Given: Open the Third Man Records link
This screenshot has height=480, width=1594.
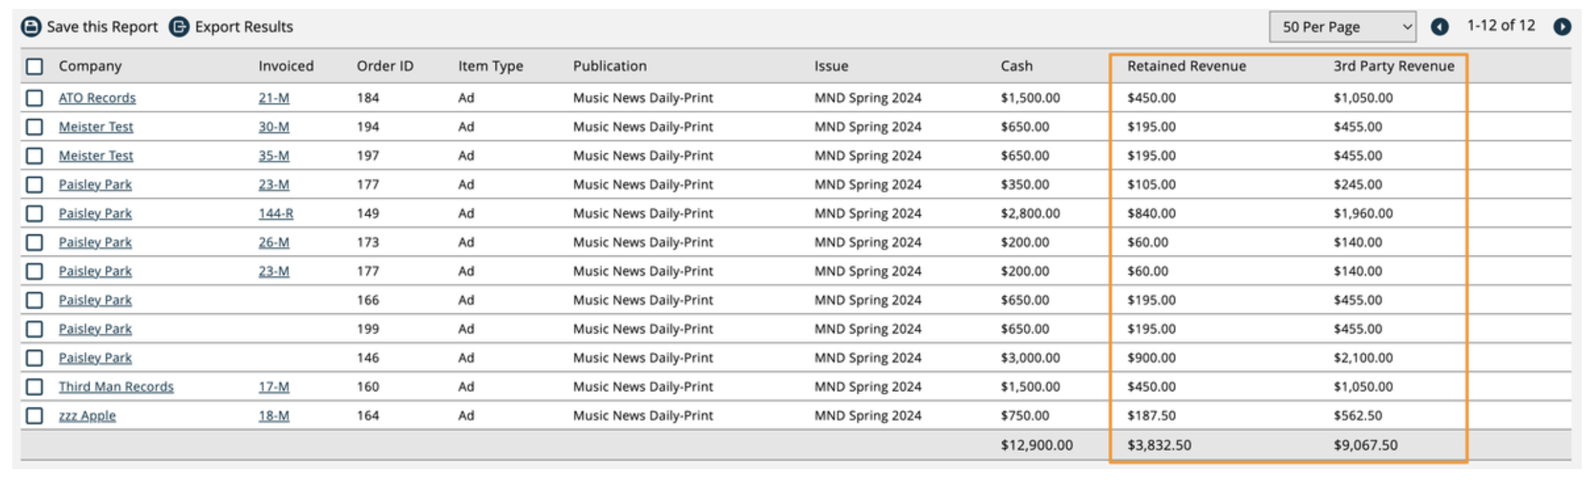Looking at the screenshot, I should (x=116, y=387).
